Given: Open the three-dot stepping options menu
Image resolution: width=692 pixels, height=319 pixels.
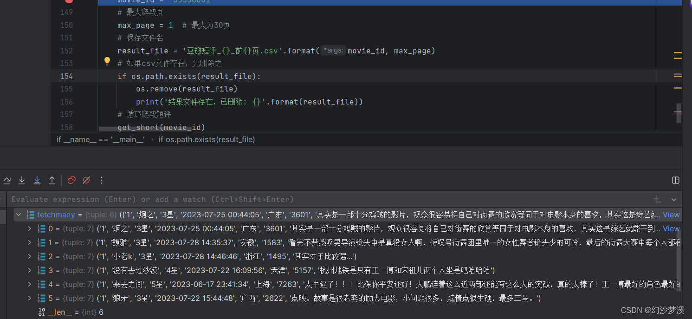Looking at the screenshot, I should 101,180.
